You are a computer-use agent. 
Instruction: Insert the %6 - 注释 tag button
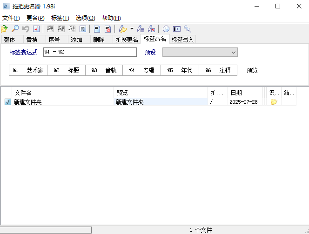point(218,70)
